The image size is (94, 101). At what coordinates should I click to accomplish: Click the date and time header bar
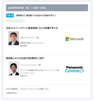pos(47,8)
